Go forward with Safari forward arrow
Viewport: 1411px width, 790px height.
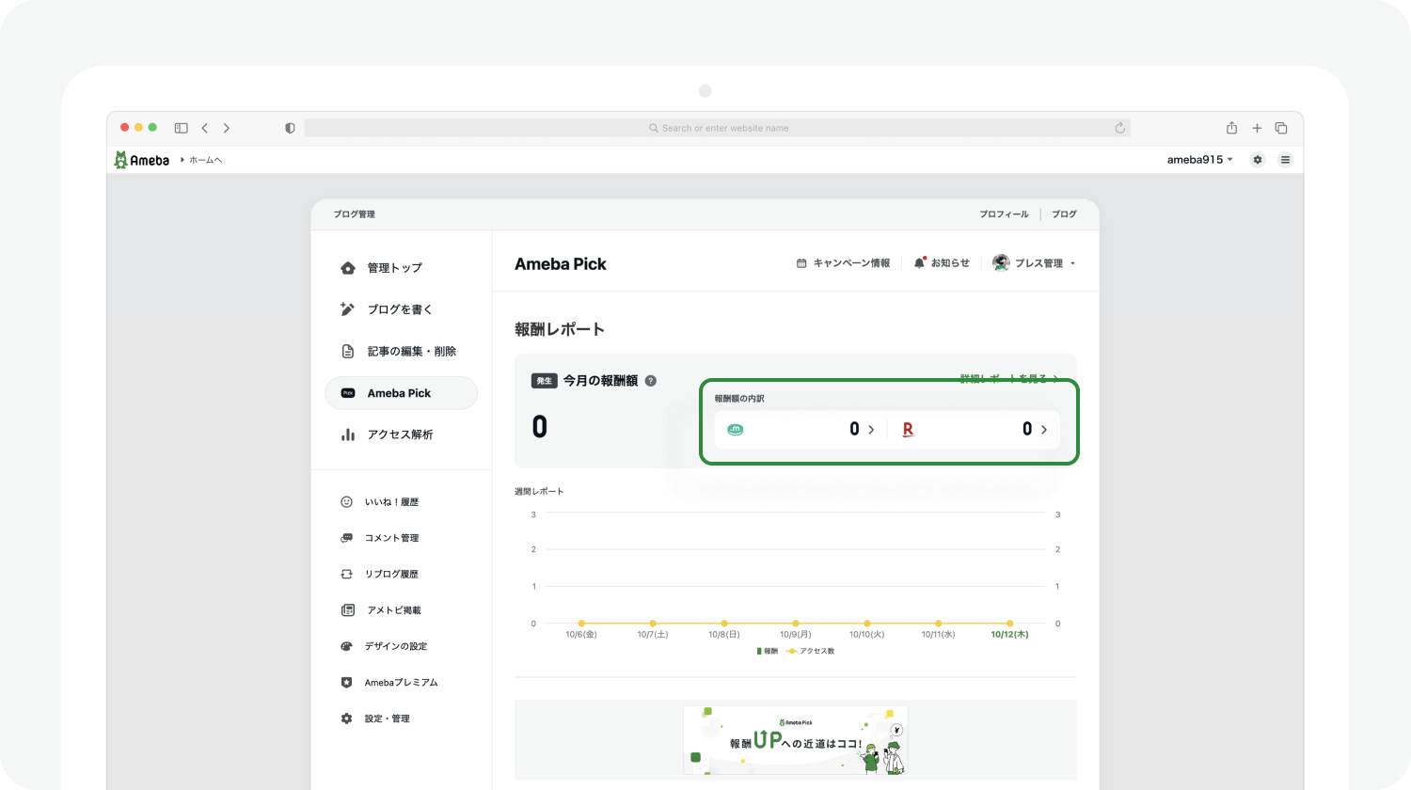pyautogui.click(x=227, y=128)
